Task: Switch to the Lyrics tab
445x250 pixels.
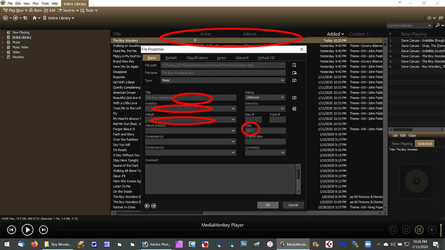Action: coord(221,58)
